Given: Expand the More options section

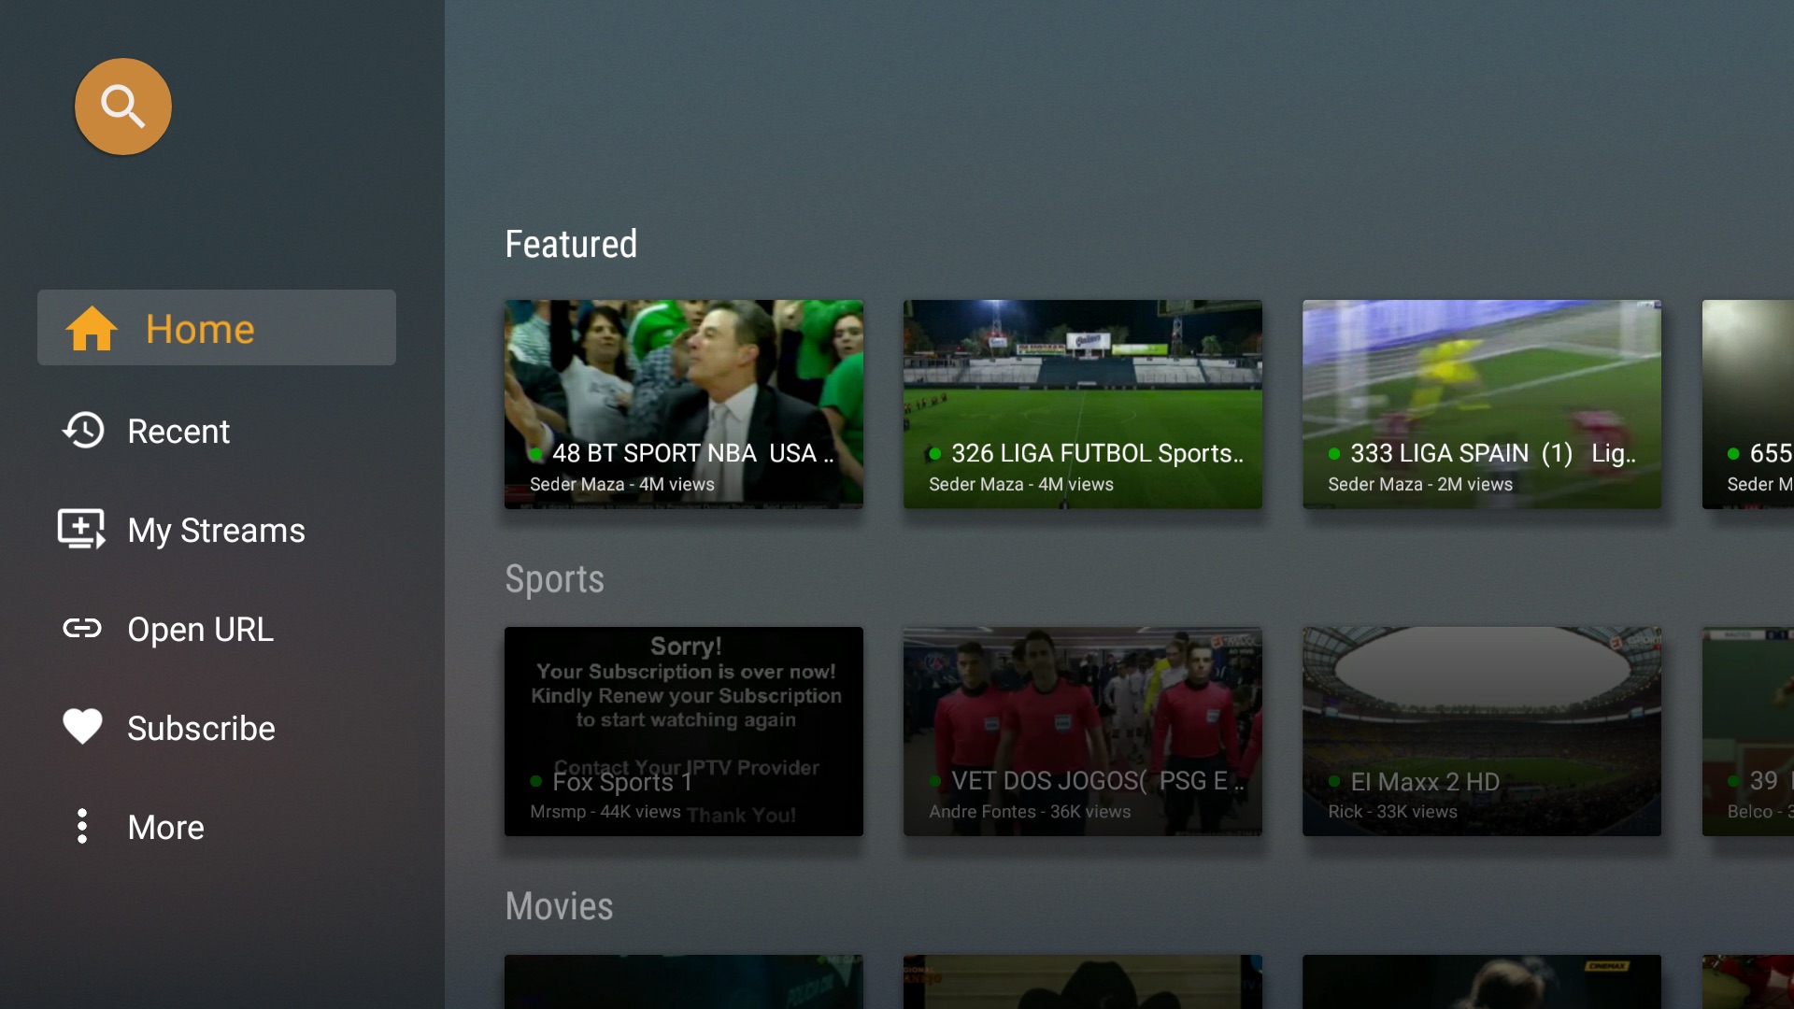Looking at the screenshot, I should 165,826.
